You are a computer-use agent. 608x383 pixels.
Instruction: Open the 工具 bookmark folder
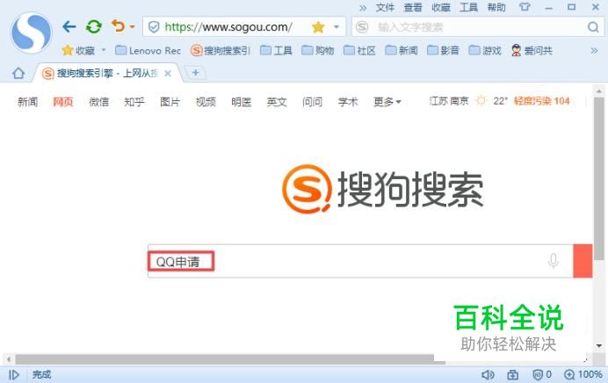point(276,50)
